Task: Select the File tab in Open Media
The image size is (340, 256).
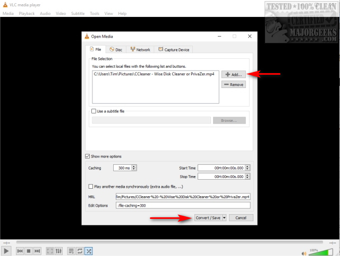Action: coord(96,49)
